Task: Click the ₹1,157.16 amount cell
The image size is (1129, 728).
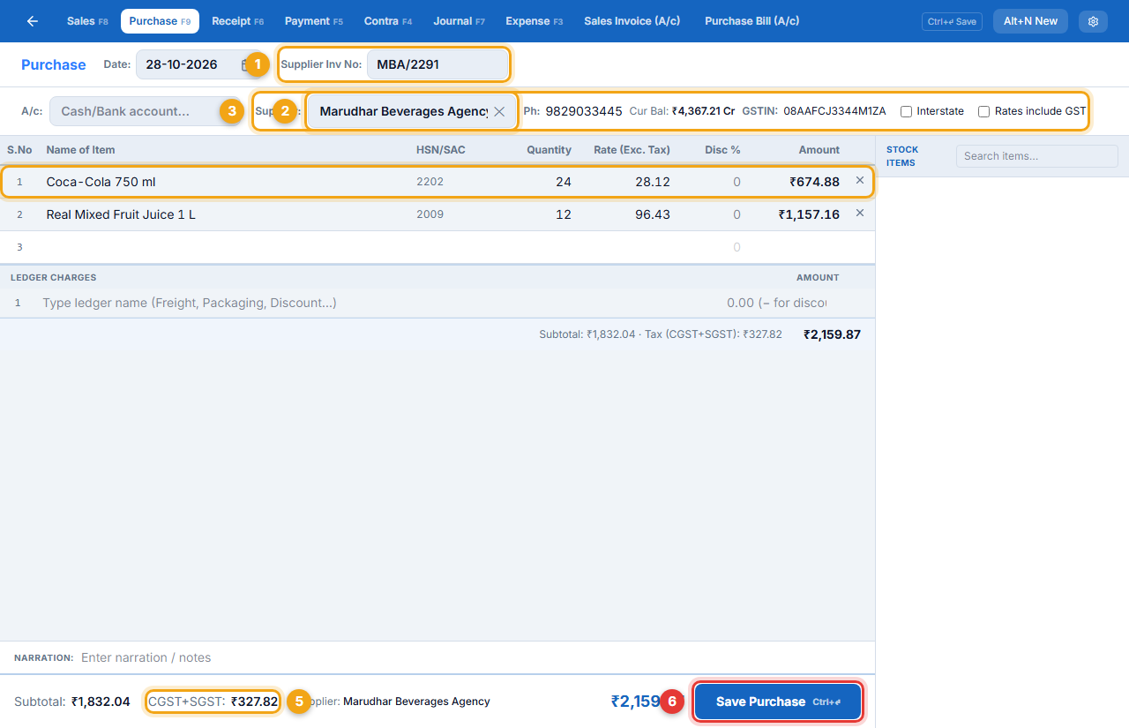Action: point(809,214)
